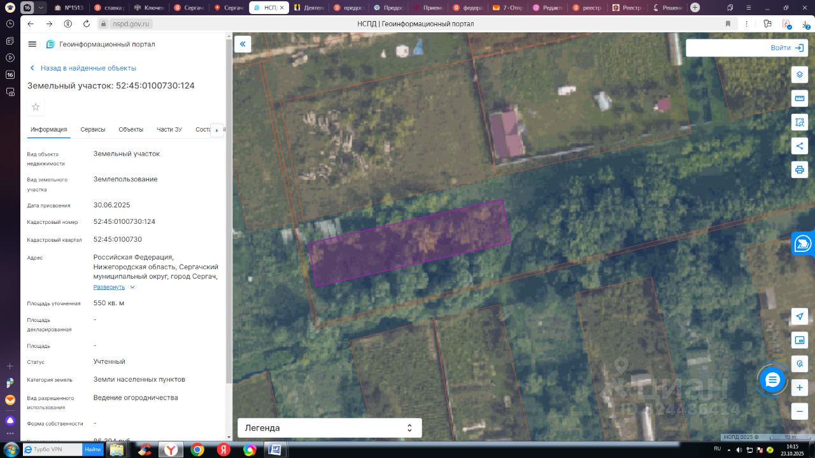Click the Найти button in the taskbar
The image size is (815, 458).
click(x=92, y=450)
